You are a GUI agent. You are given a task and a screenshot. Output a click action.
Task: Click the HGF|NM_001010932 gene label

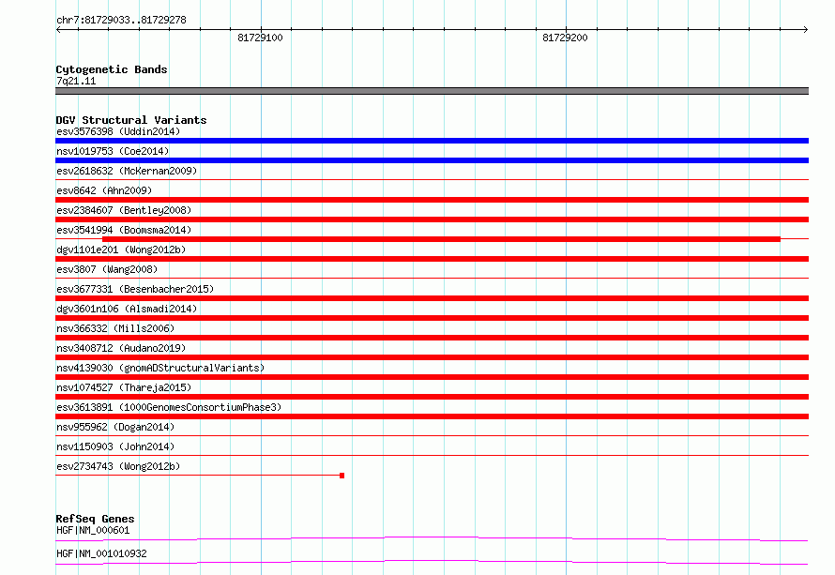coord(101,553)
